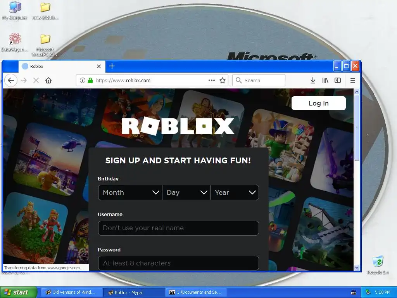397x298 pixels.
Task: Open the browser home page
Action: [x=48, y=81]
